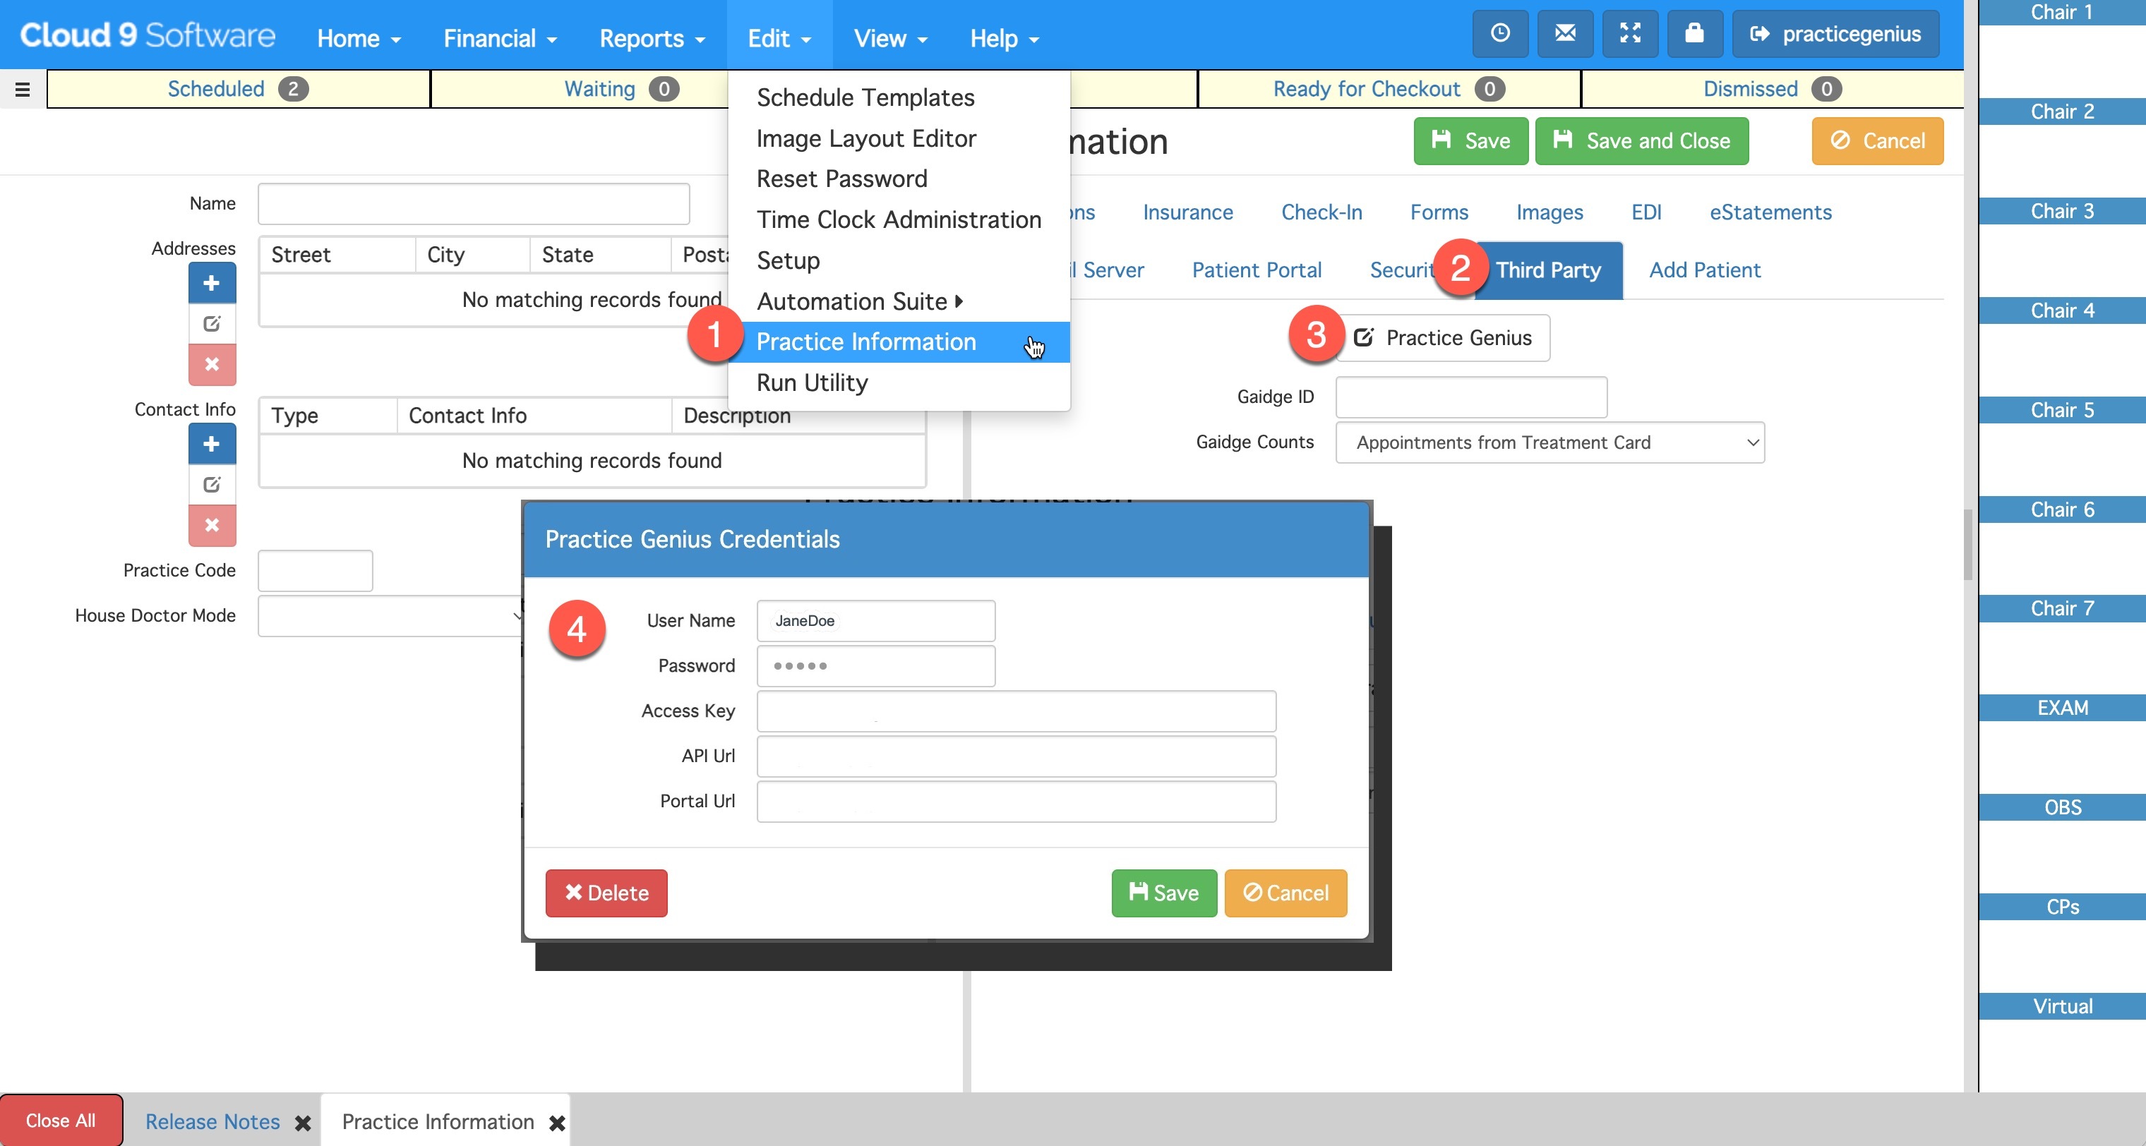Open the View menu
Image resolution: width=2146 pixels, height=1146 pixels.
click(x=891, y=38)
